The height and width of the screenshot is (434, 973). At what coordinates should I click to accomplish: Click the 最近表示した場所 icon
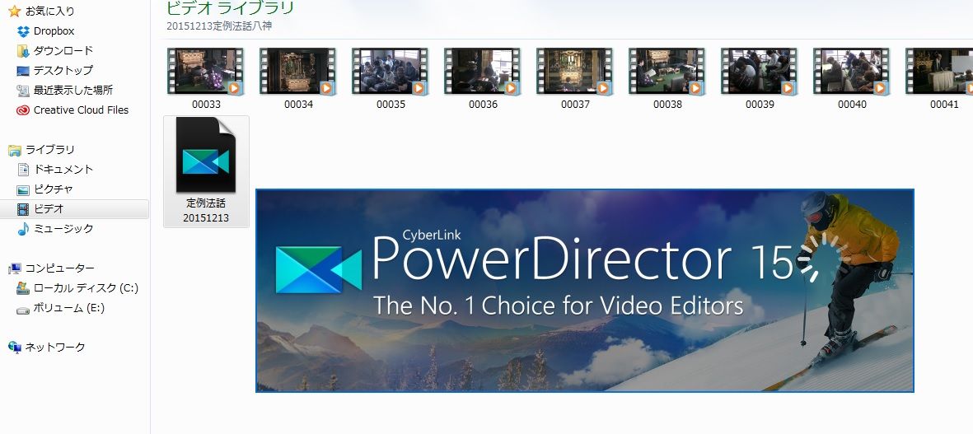(23, 91)
